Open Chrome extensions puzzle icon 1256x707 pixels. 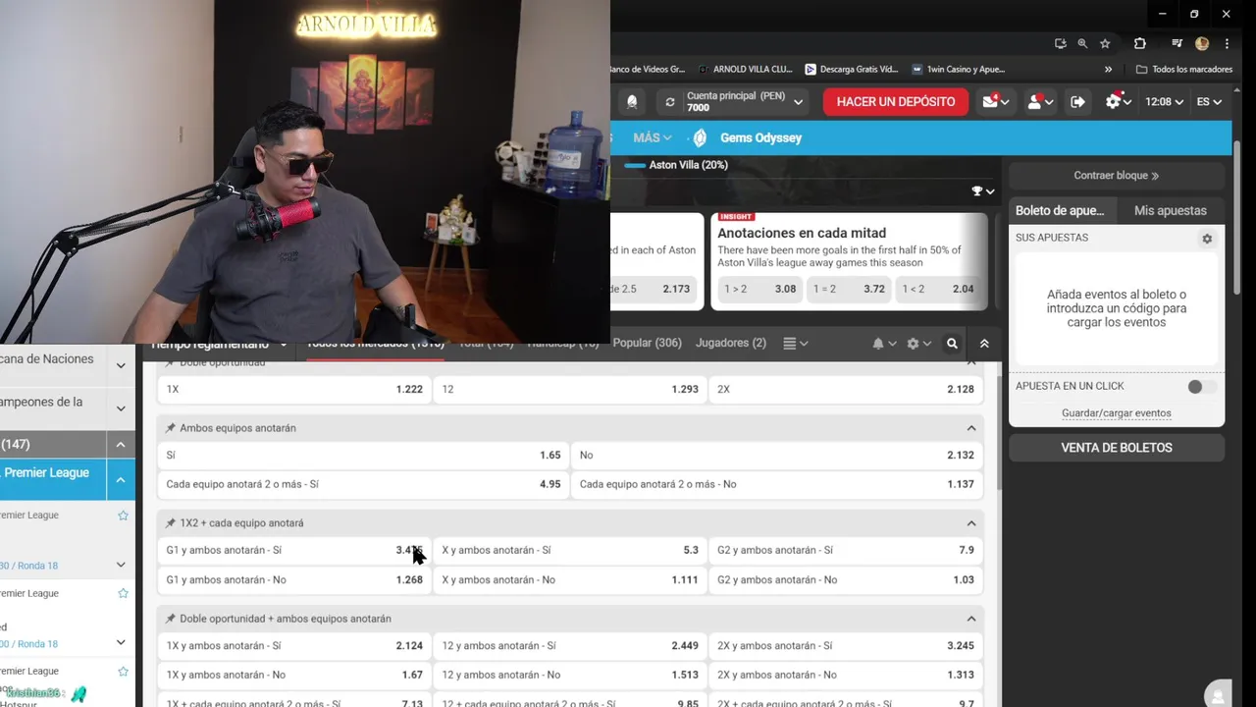click(1139, 43)
